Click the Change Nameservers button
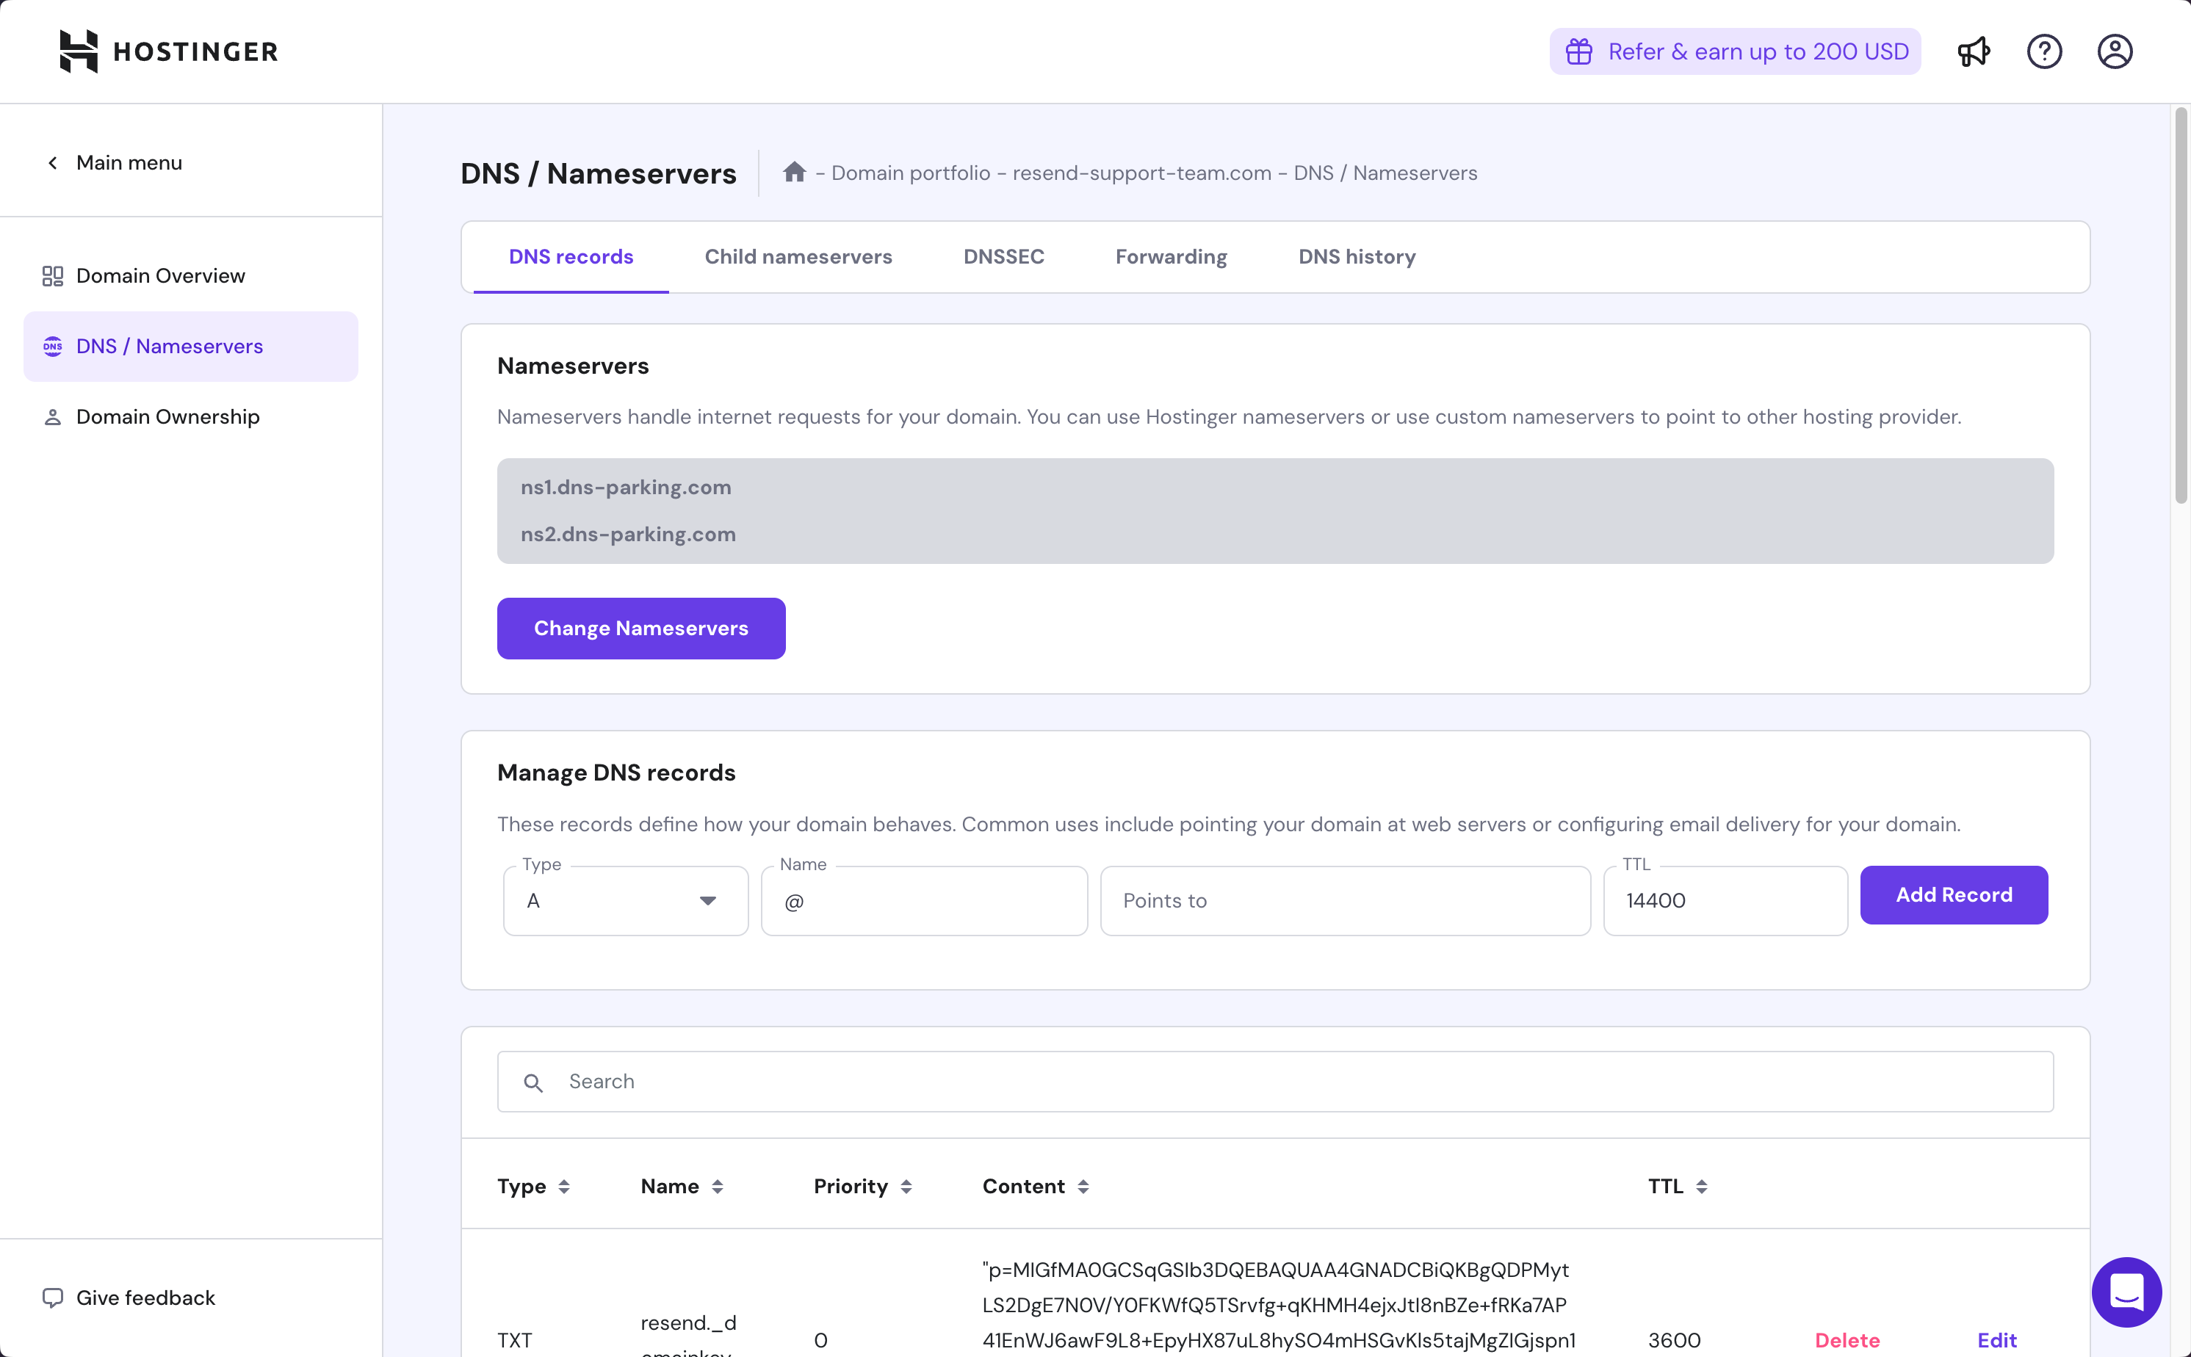The width and height of the screenshot is (2191, 1357). (641, 629)
